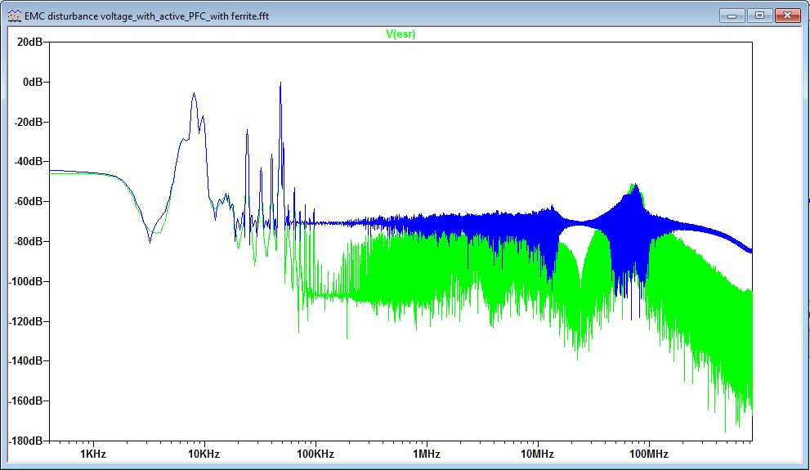Click the window title containing the .fft file name
810x470 pixels.
point(146,16)
